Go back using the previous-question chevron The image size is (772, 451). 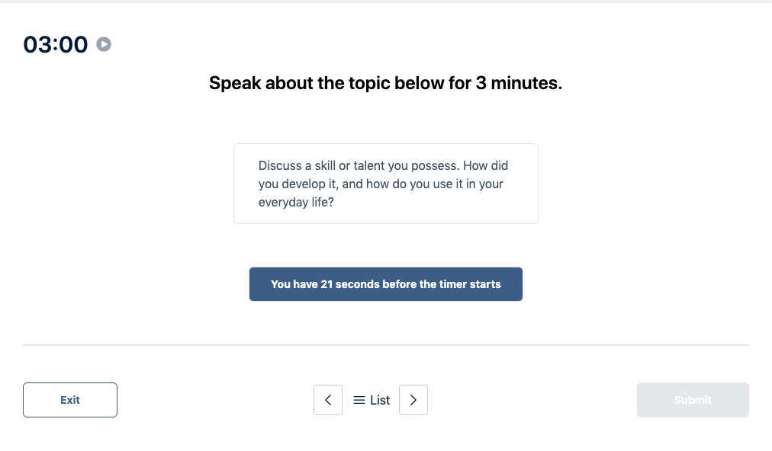(328, 399)
